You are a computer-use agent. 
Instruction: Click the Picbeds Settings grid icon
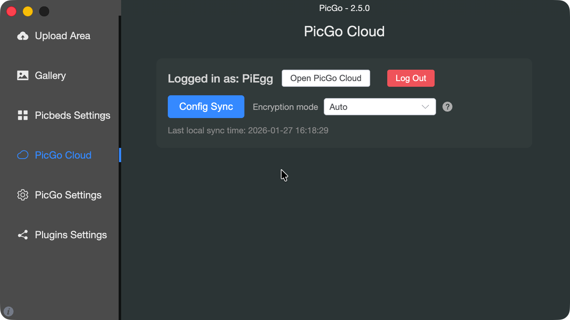point(23,115)
